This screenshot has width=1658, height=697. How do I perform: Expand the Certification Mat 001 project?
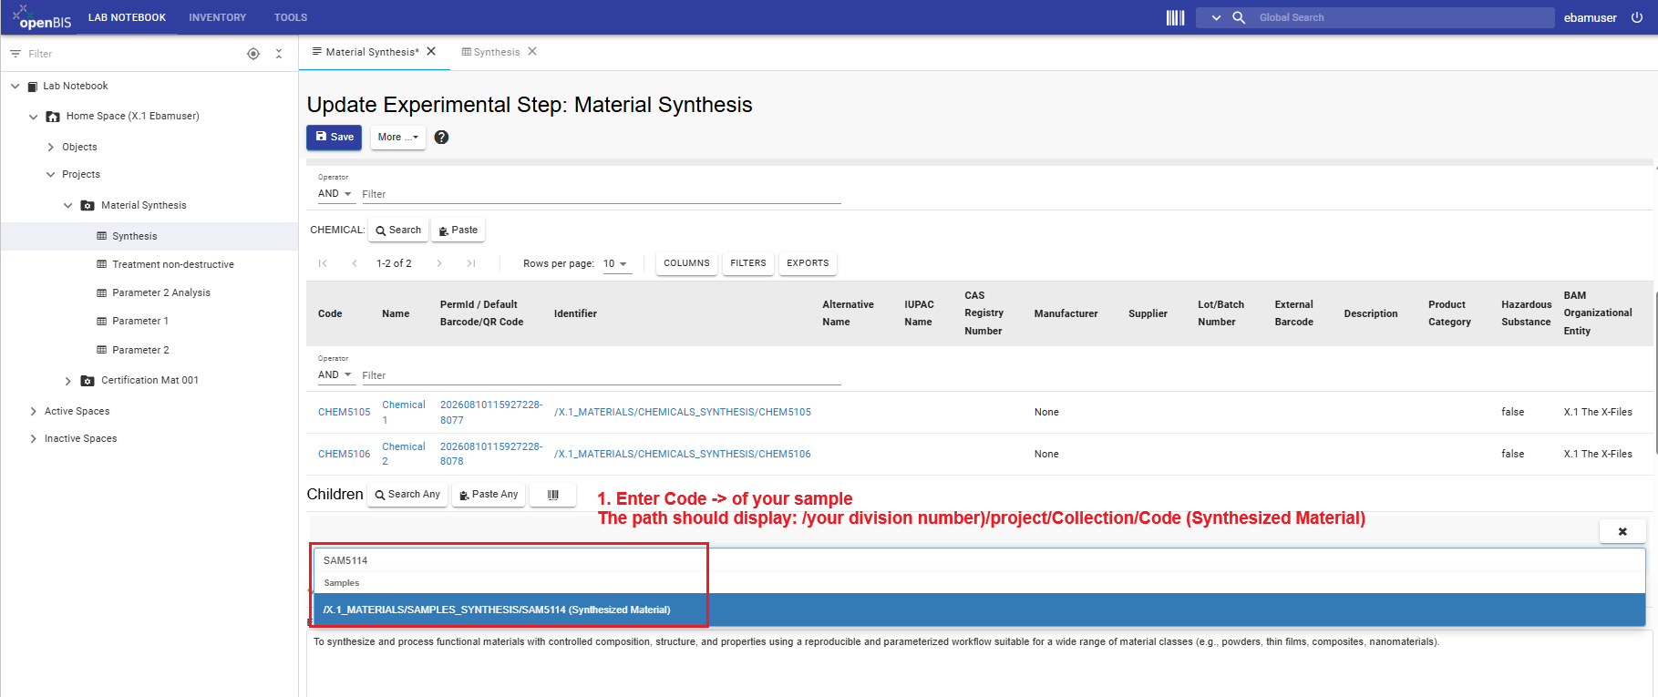point(67,381)
